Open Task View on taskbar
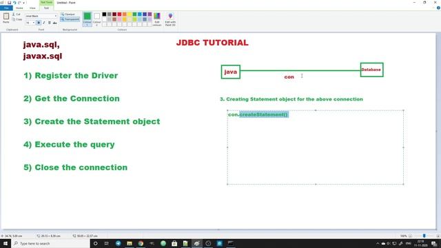 (107, 243)
